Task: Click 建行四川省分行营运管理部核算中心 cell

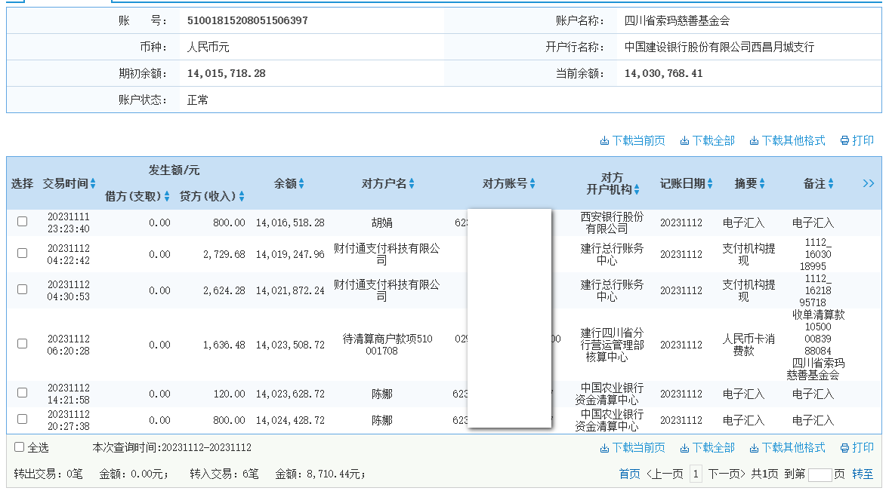Action: pyautogui.click(x=612, y=345)
